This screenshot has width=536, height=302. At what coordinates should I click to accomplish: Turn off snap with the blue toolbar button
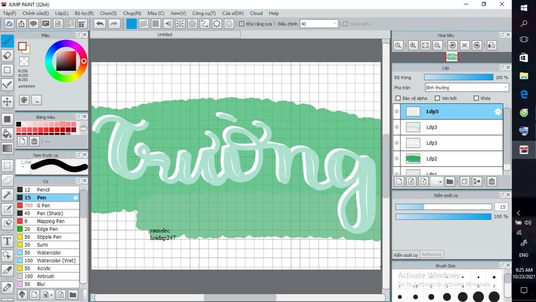(x=131, y=24)
